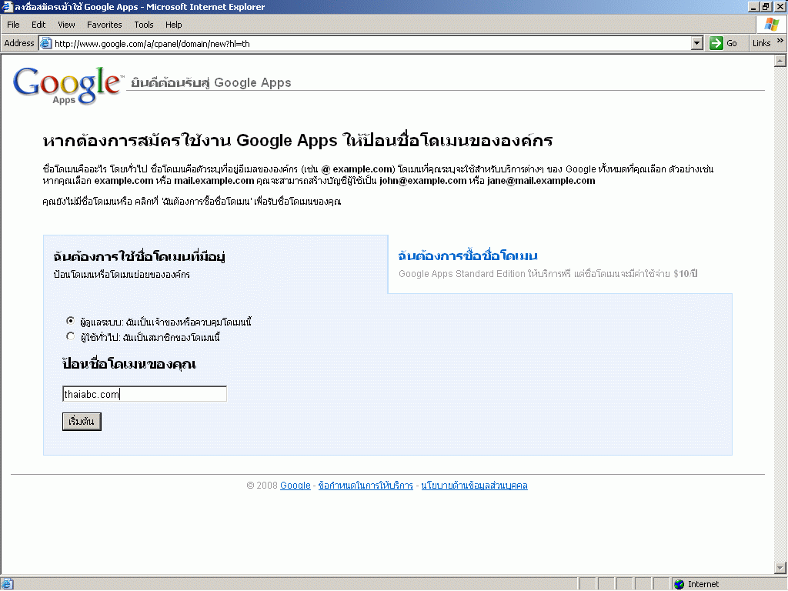788x591 pixels.
Task: Select the general user radio button option
Action: [x=71, y=336]
